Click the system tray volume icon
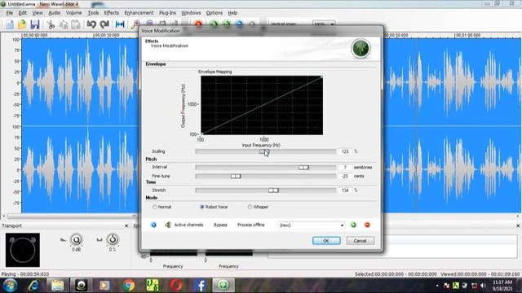Image resolution: width=522 pixels, height=293 pixels. (484, 286)
